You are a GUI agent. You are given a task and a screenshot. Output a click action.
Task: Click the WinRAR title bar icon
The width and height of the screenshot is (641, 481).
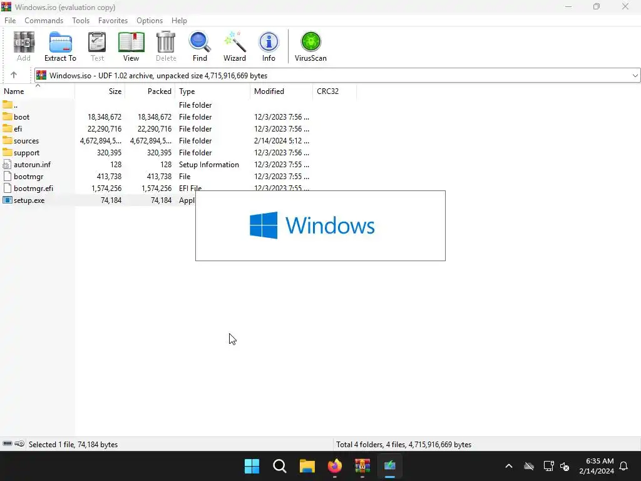[x=6, y=6]
